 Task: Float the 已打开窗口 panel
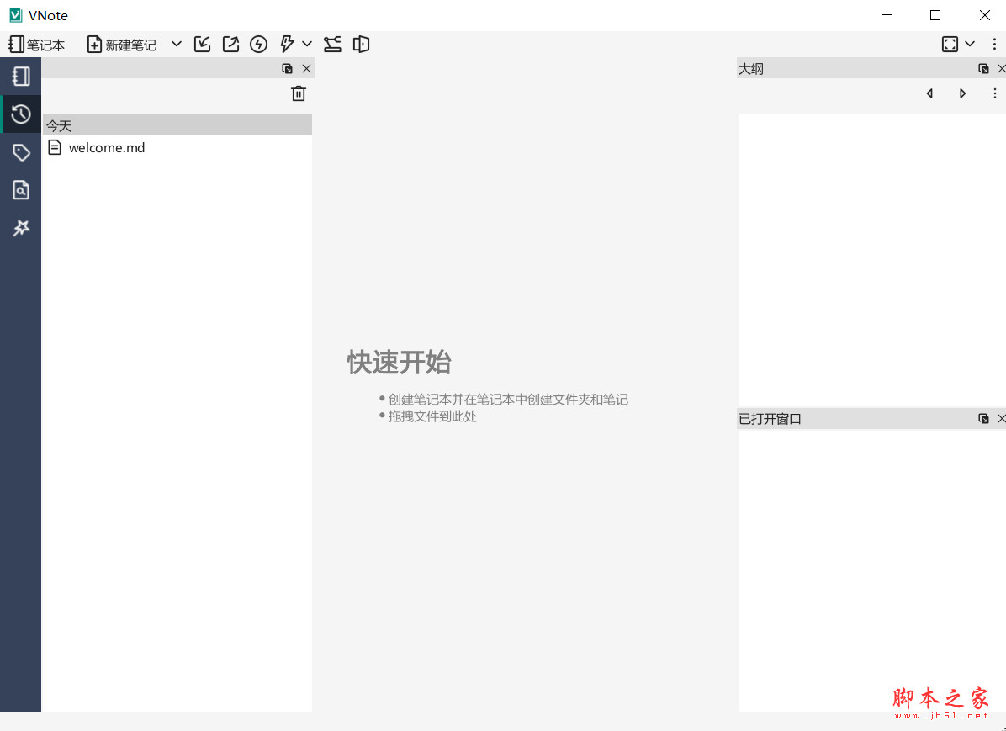click(x=983, y=418)
